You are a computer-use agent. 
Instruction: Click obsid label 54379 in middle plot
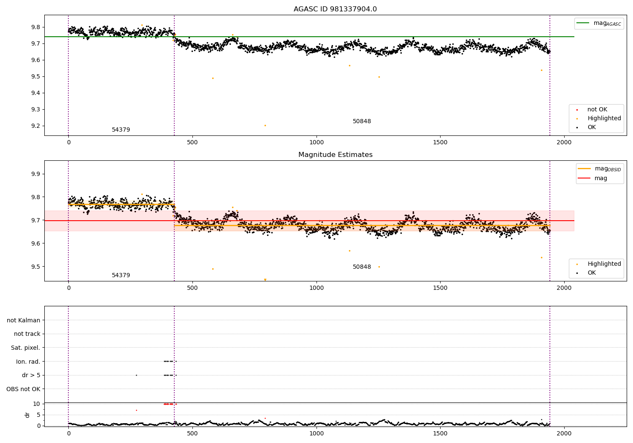[x=121, y=276]
